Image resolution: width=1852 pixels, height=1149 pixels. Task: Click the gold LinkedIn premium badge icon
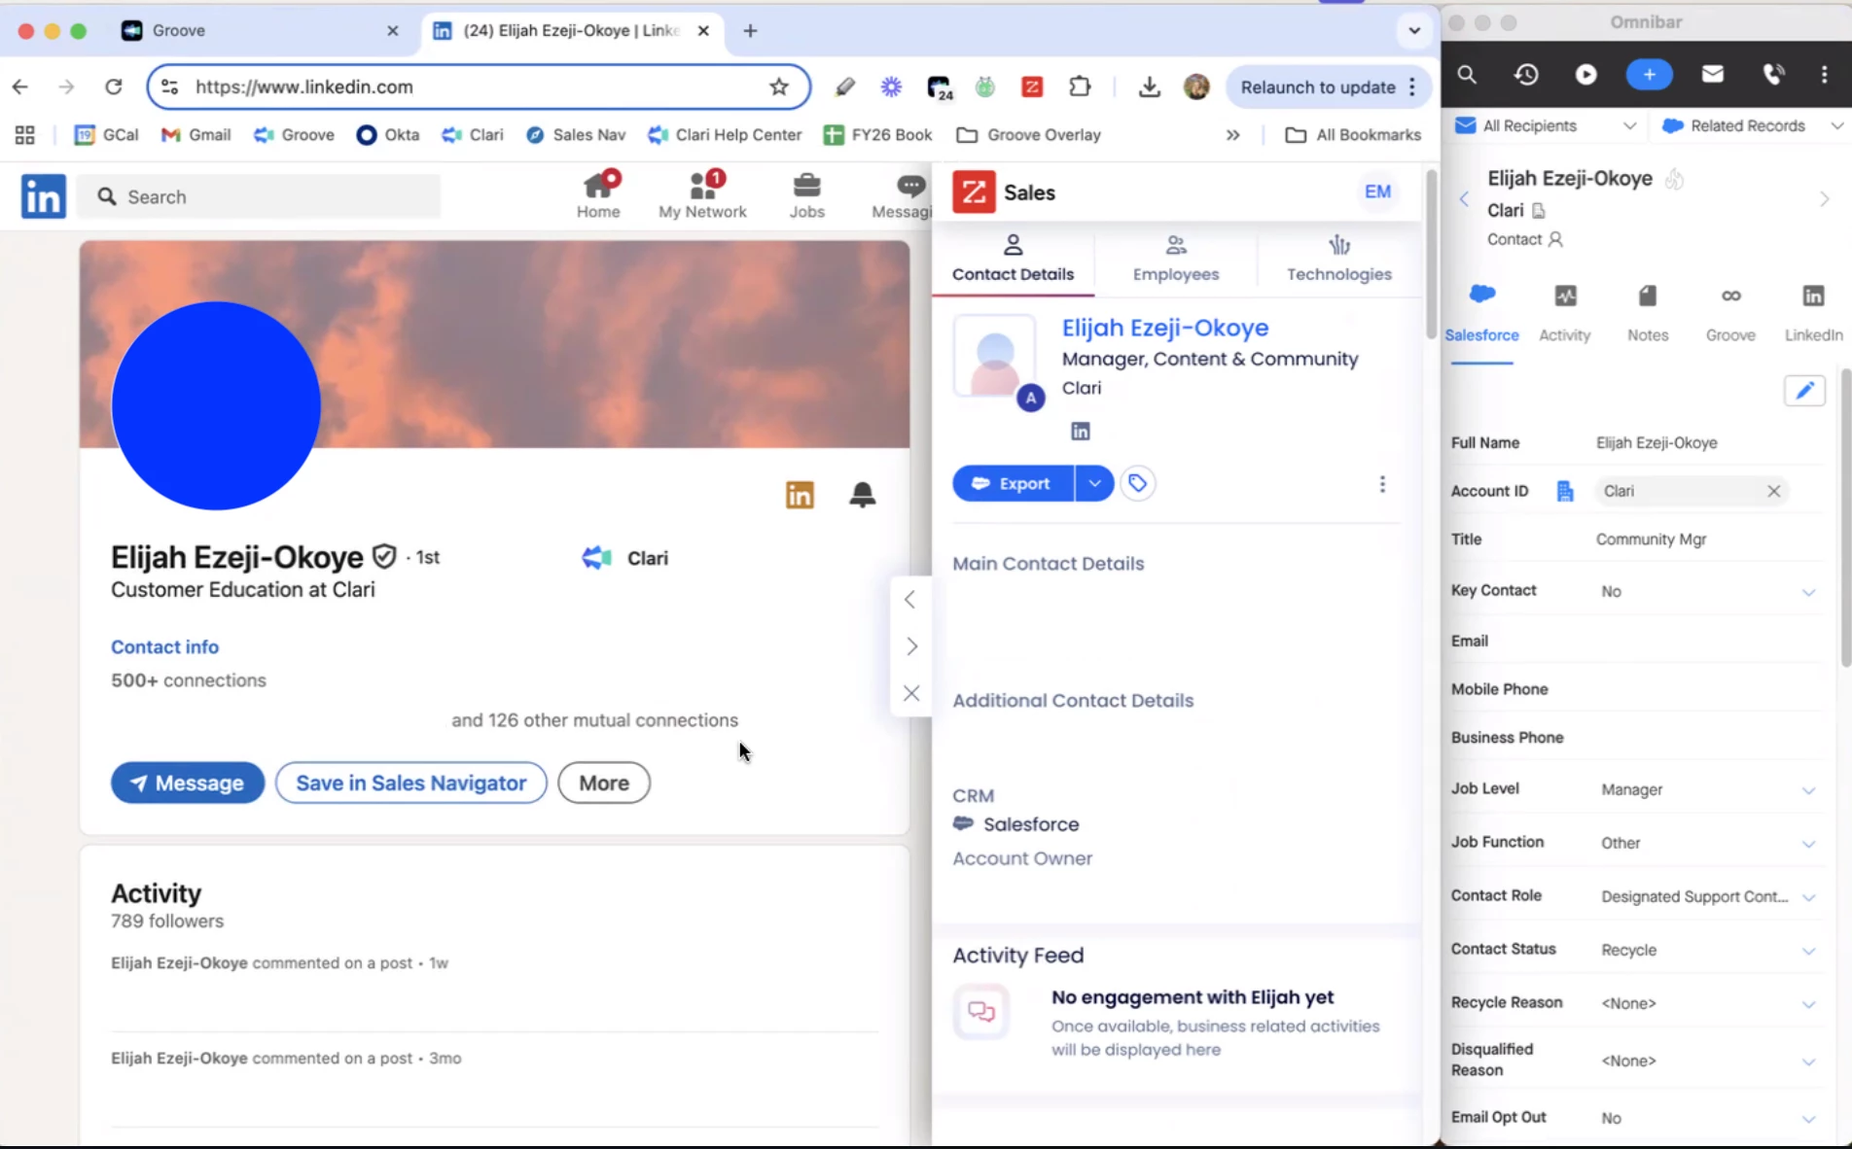pos(800,495)
